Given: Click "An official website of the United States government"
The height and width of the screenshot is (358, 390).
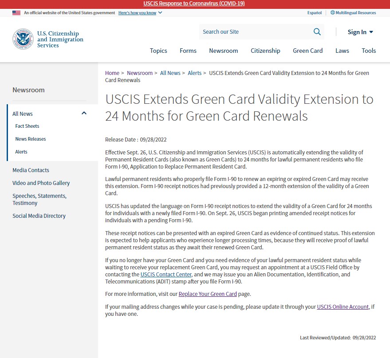Looking at the screenshot, I should pos(69,13).
